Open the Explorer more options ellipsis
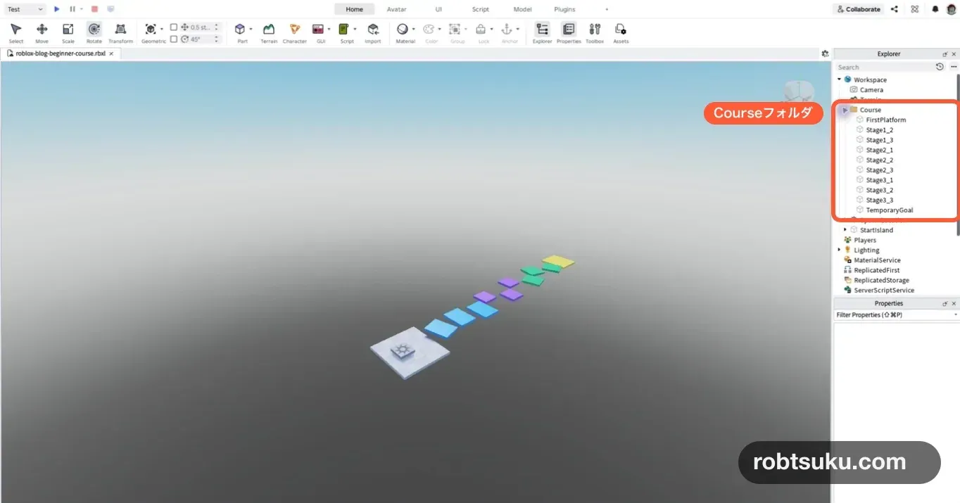 point(954,67)
